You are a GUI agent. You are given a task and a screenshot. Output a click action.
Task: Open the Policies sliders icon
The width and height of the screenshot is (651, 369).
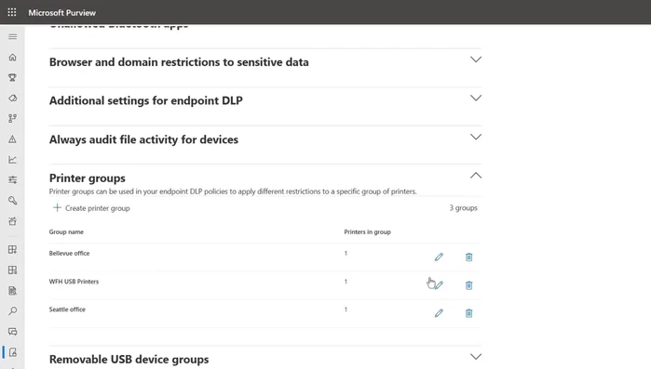(x=12, y=179)
